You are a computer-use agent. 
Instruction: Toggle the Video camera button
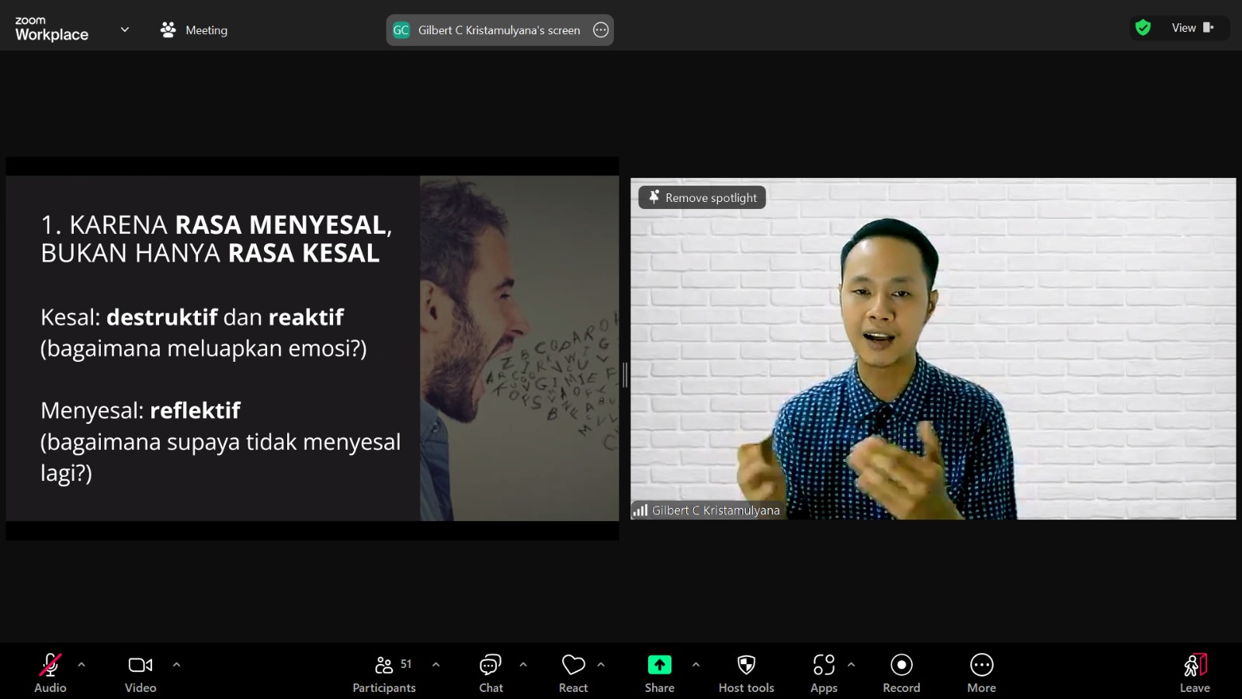[141, 673]
